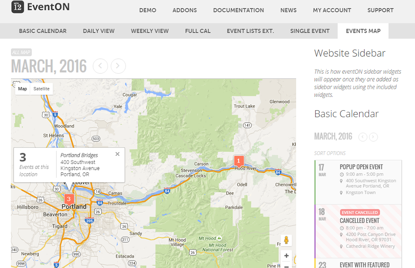The height and width of the screenshot is (268, 415).
Task: Switch to FULL CAL tab
Action: 198,31
